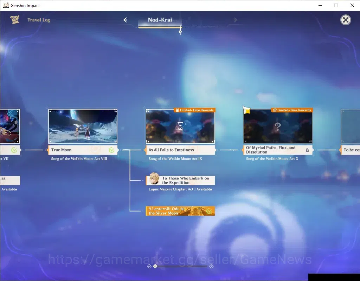Screen dimensions: 360x281
Task: Close the Travel Log with X button
Action: [346, 20]
